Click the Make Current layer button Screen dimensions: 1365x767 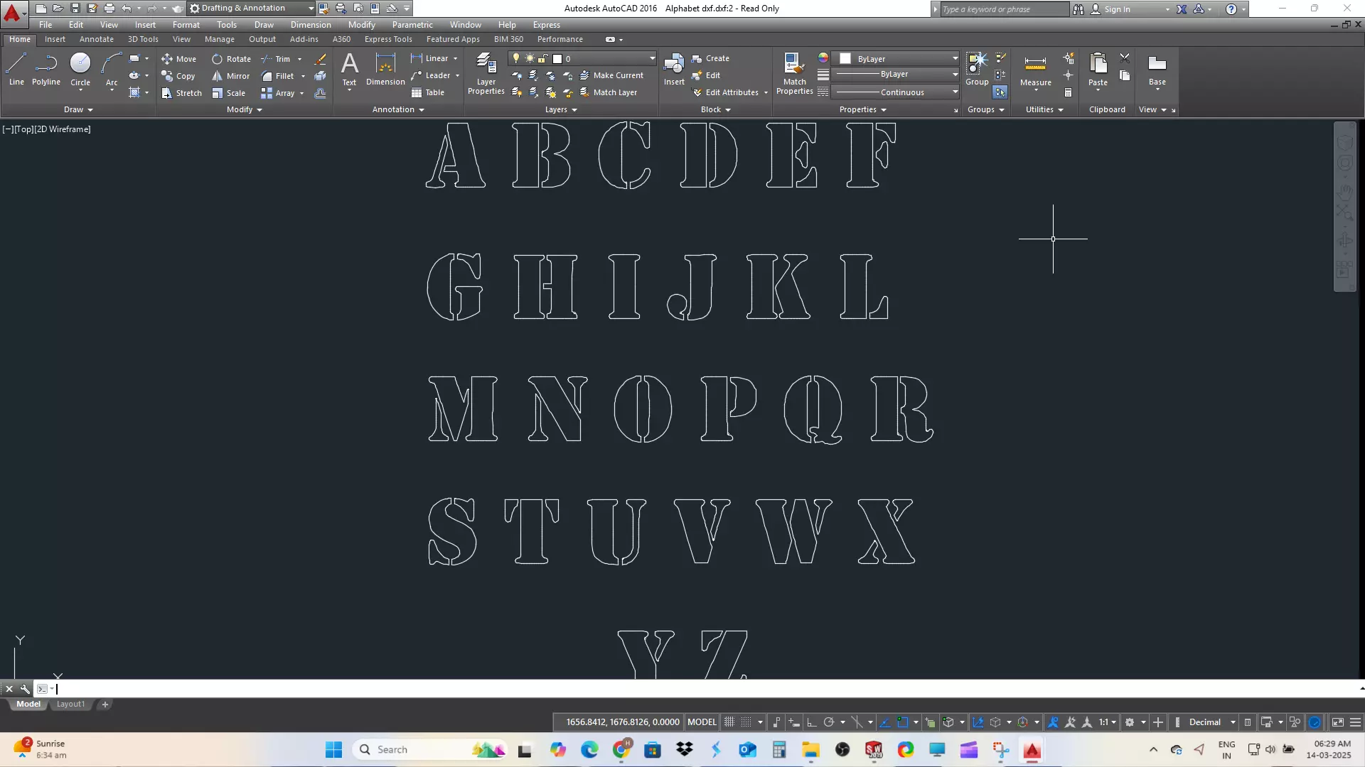coord(611,75)
